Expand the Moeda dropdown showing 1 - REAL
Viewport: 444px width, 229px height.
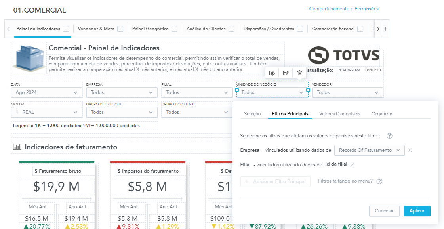coord(47,112)
